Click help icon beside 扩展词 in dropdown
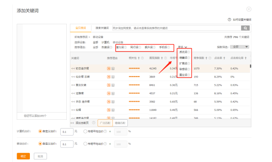Screen dimensions: 272x162 (x=189, y=63)
